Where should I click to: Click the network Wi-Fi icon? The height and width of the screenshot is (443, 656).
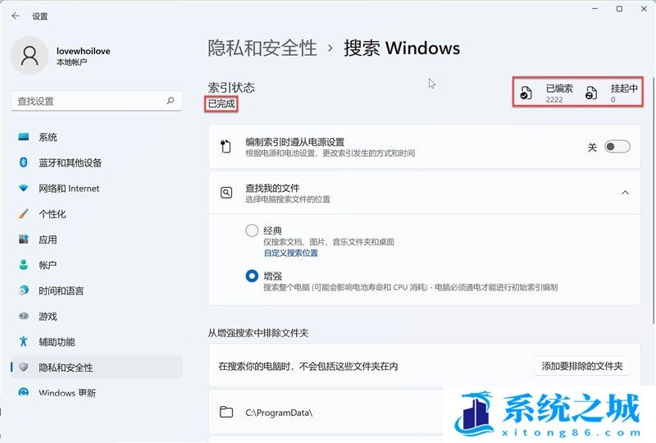coord(24,189)
